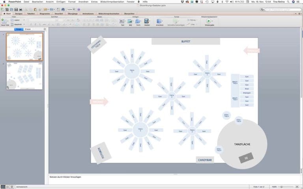Switch to slide sorter view in status bar

click(x=7, y=186)
